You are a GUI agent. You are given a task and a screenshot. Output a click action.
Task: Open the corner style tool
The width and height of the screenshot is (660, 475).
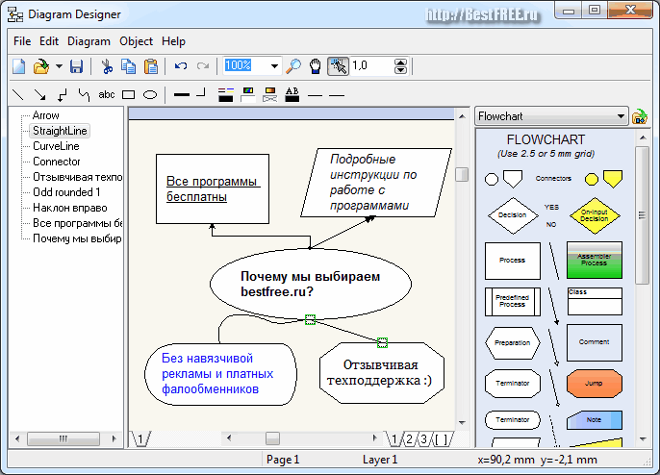tap(201, 93)
